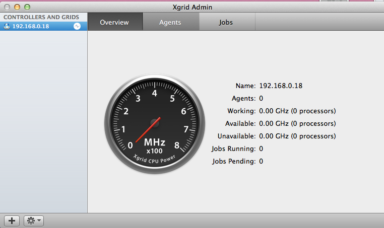Click the MHz x100 label on gauge
This screenshot has width=384, height=228.
(155, 146)
